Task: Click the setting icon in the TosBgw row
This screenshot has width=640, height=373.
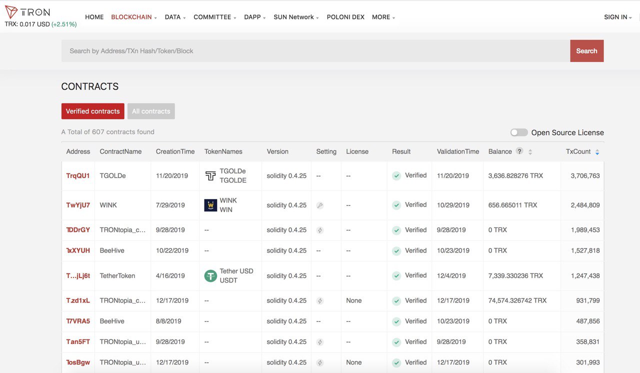Action: [320, 362]
